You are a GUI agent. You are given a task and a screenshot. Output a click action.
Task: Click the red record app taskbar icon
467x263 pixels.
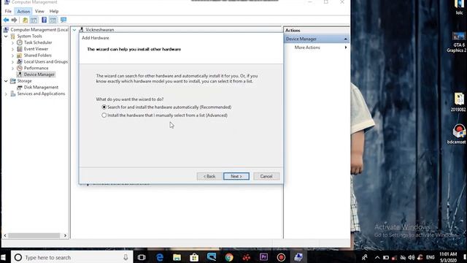[281, 257]
